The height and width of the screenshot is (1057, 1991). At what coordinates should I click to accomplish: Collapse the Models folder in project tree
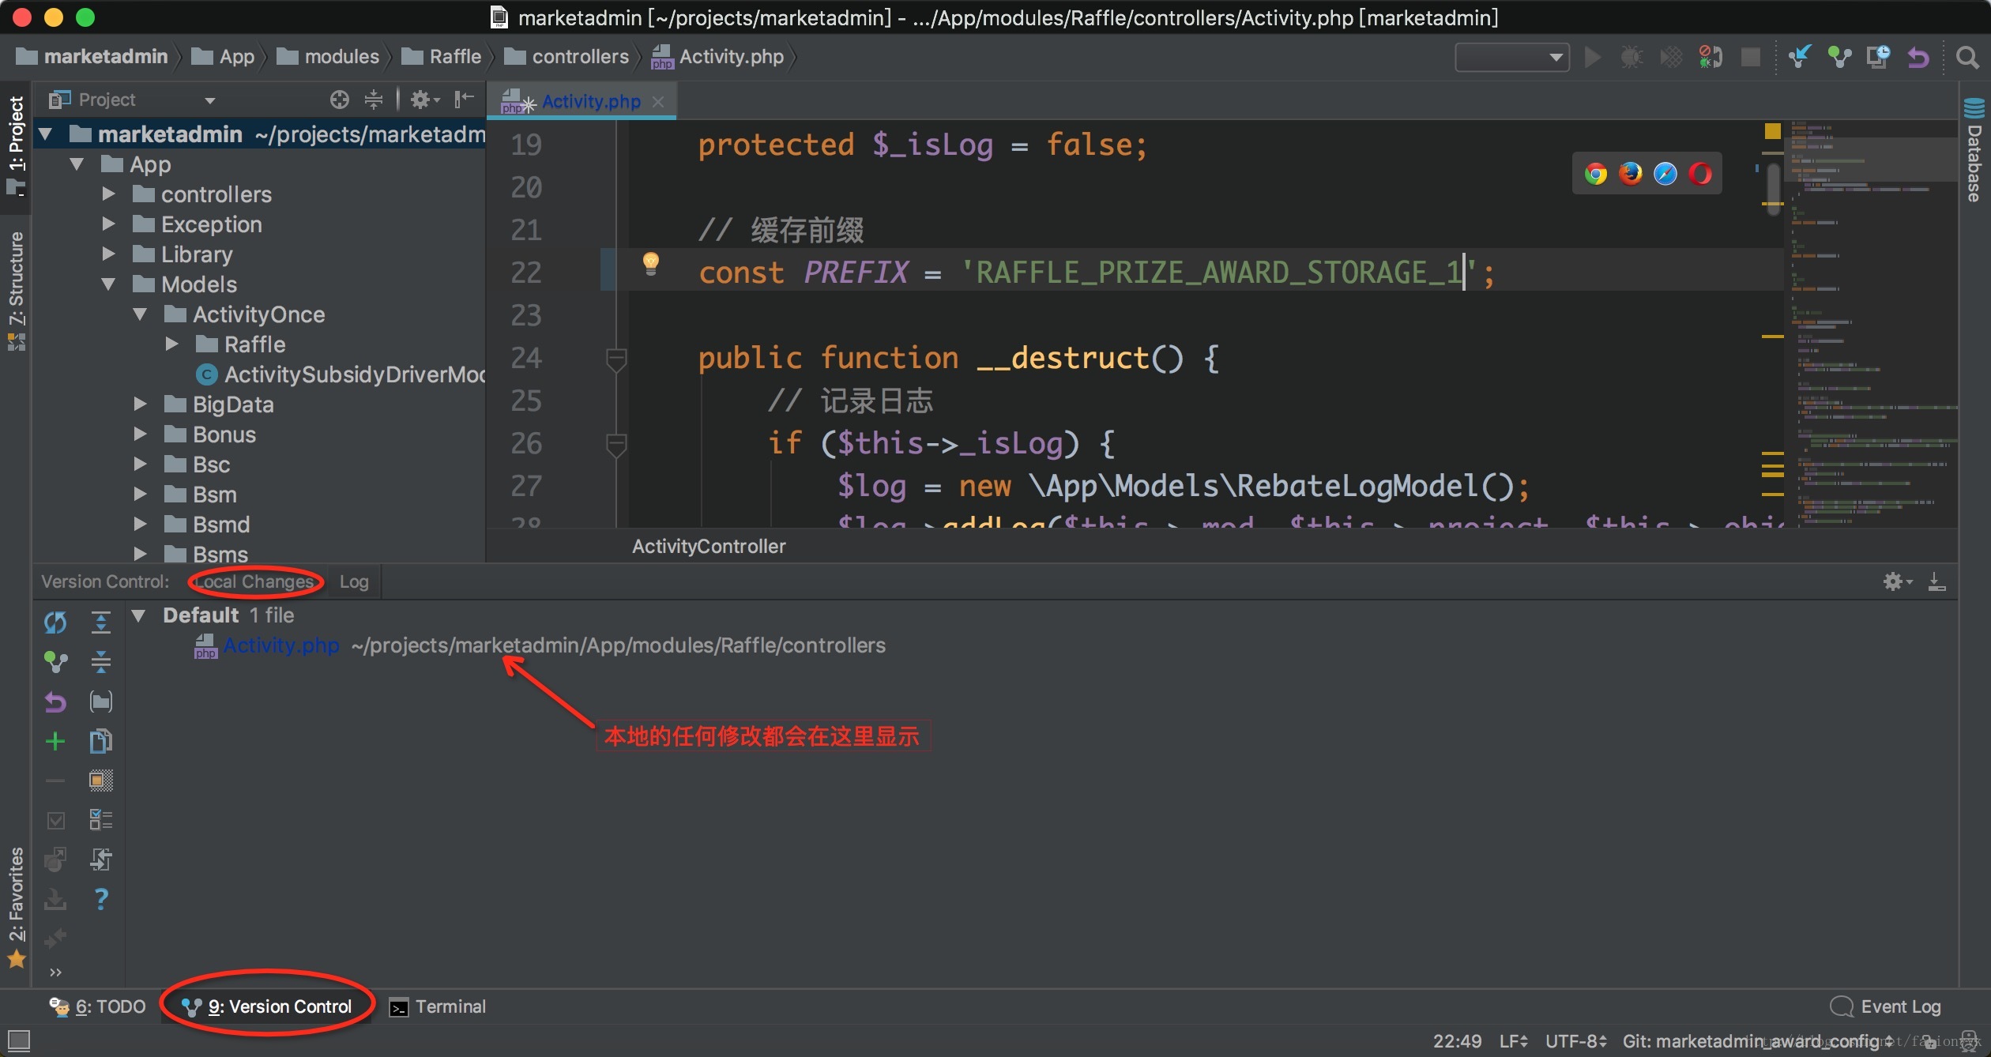point(109,284)
